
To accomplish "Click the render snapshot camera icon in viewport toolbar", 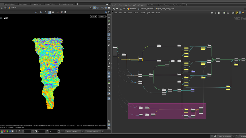I will (x=66, y=12).
